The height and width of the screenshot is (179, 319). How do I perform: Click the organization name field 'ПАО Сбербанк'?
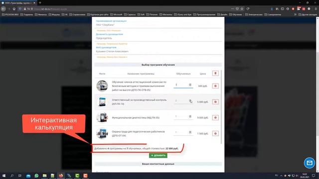pos(158,25)
